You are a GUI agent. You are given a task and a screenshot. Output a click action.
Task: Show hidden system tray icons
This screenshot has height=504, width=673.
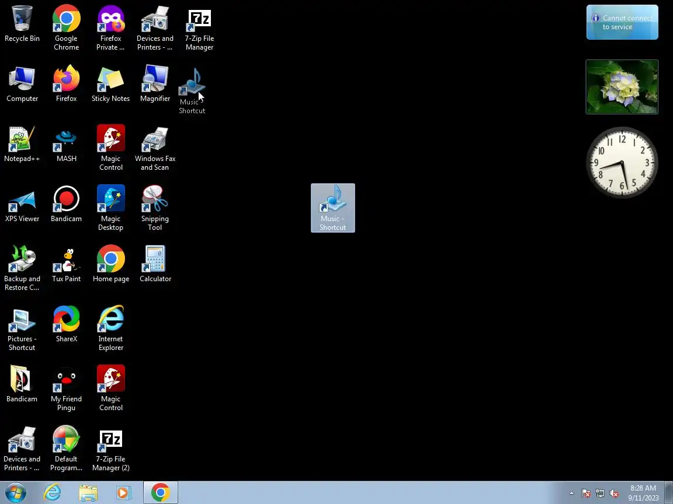[x=571, y=493]
